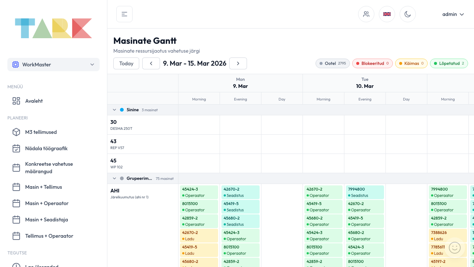Click the Avaleht home icon
The height and width of the screenshot is (267, 474).
click(x=16, y=100)
